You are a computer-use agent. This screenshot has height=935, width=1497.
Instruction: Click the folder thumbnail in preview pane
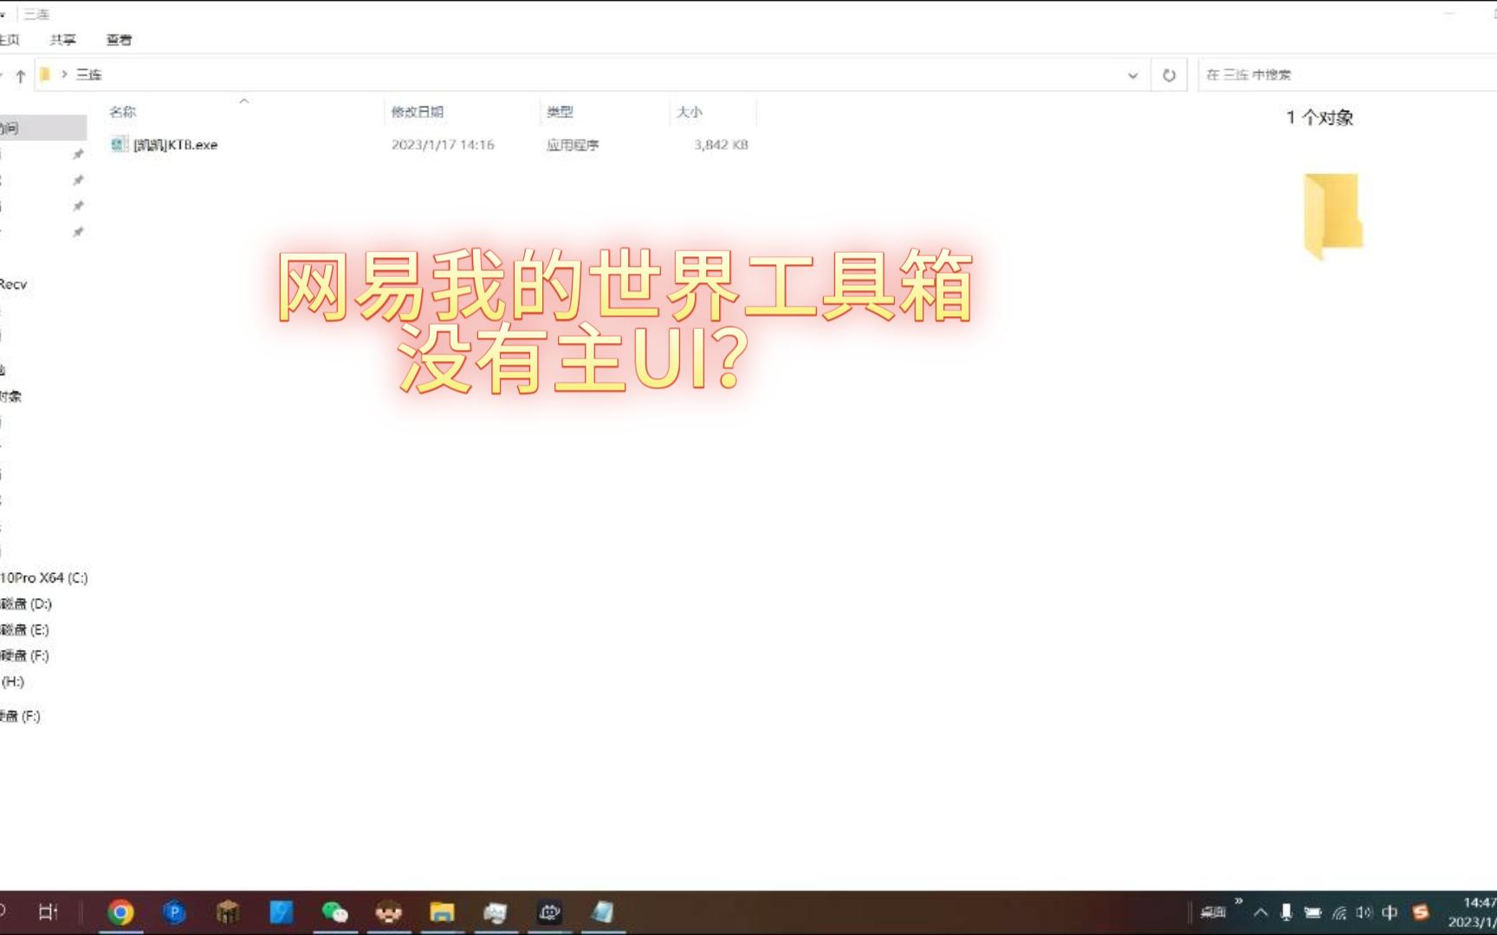[x=1333, y=216]
